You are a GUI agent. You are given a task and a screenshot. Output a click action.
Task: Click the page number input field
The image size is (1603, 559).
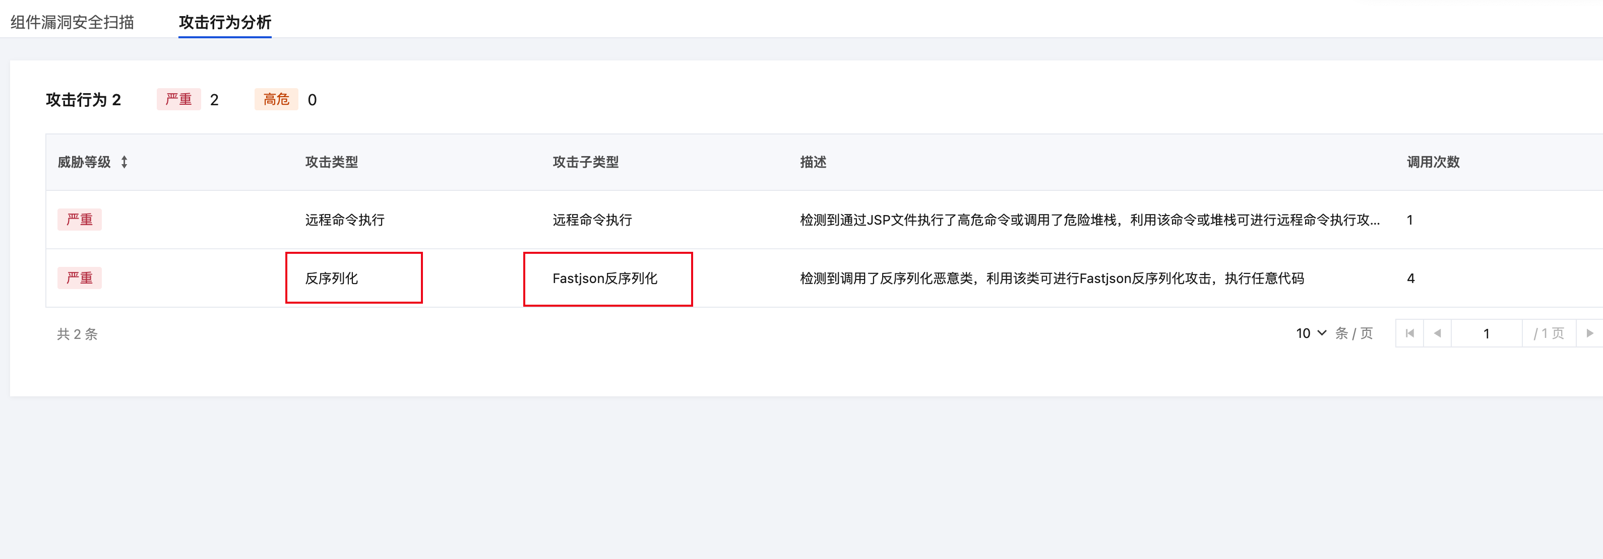click(x=1486, y=333)
